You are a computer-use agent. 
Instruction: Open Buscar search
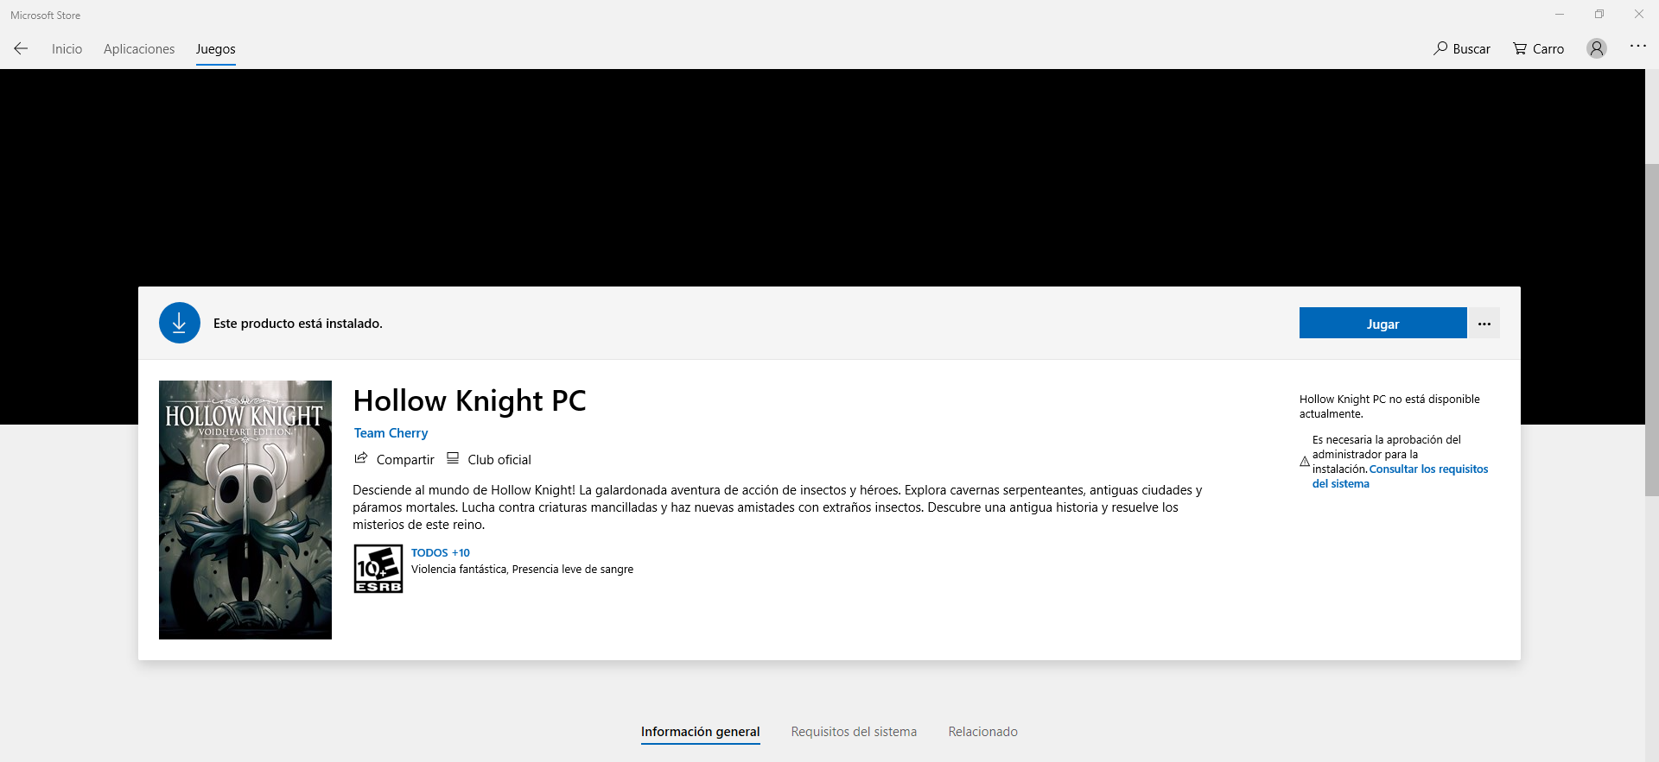[1462, 49]
